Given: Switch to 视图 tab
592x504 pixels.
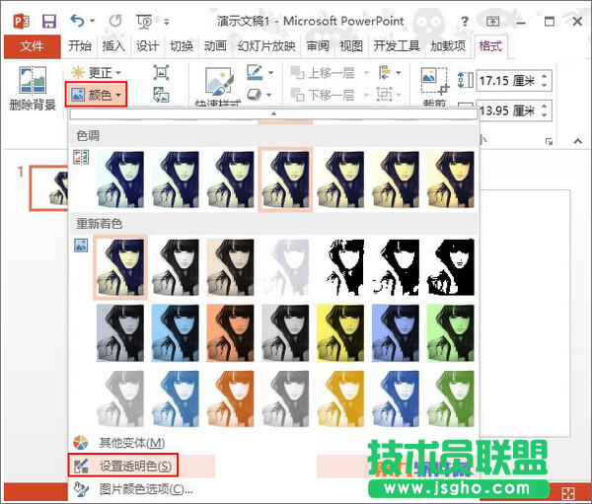Looking at the screenshot, I should [x=351, y=46].
